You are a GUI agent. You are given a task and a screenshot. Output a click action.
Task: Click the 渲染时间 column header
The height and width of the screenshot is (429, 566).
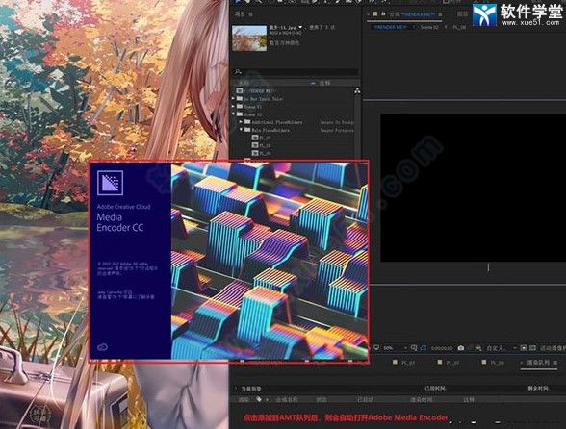421,399
